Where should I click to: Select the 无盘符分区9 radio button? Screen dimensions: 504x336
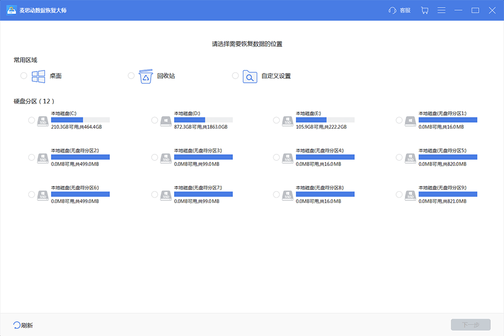pyautogui.click(x=399, y=194)
